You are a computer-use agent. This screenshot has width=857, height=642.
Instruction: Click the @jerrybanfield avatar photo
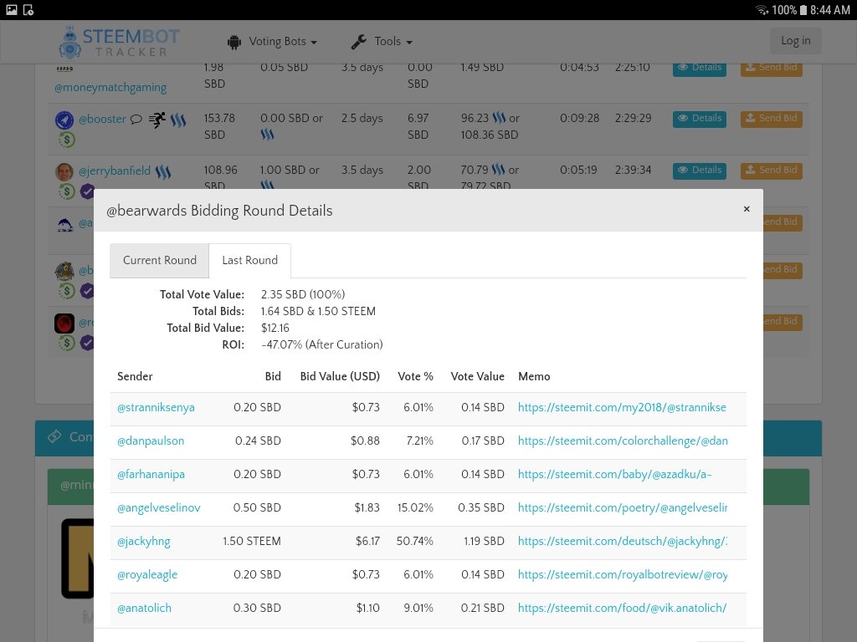[x=64, y=172]
